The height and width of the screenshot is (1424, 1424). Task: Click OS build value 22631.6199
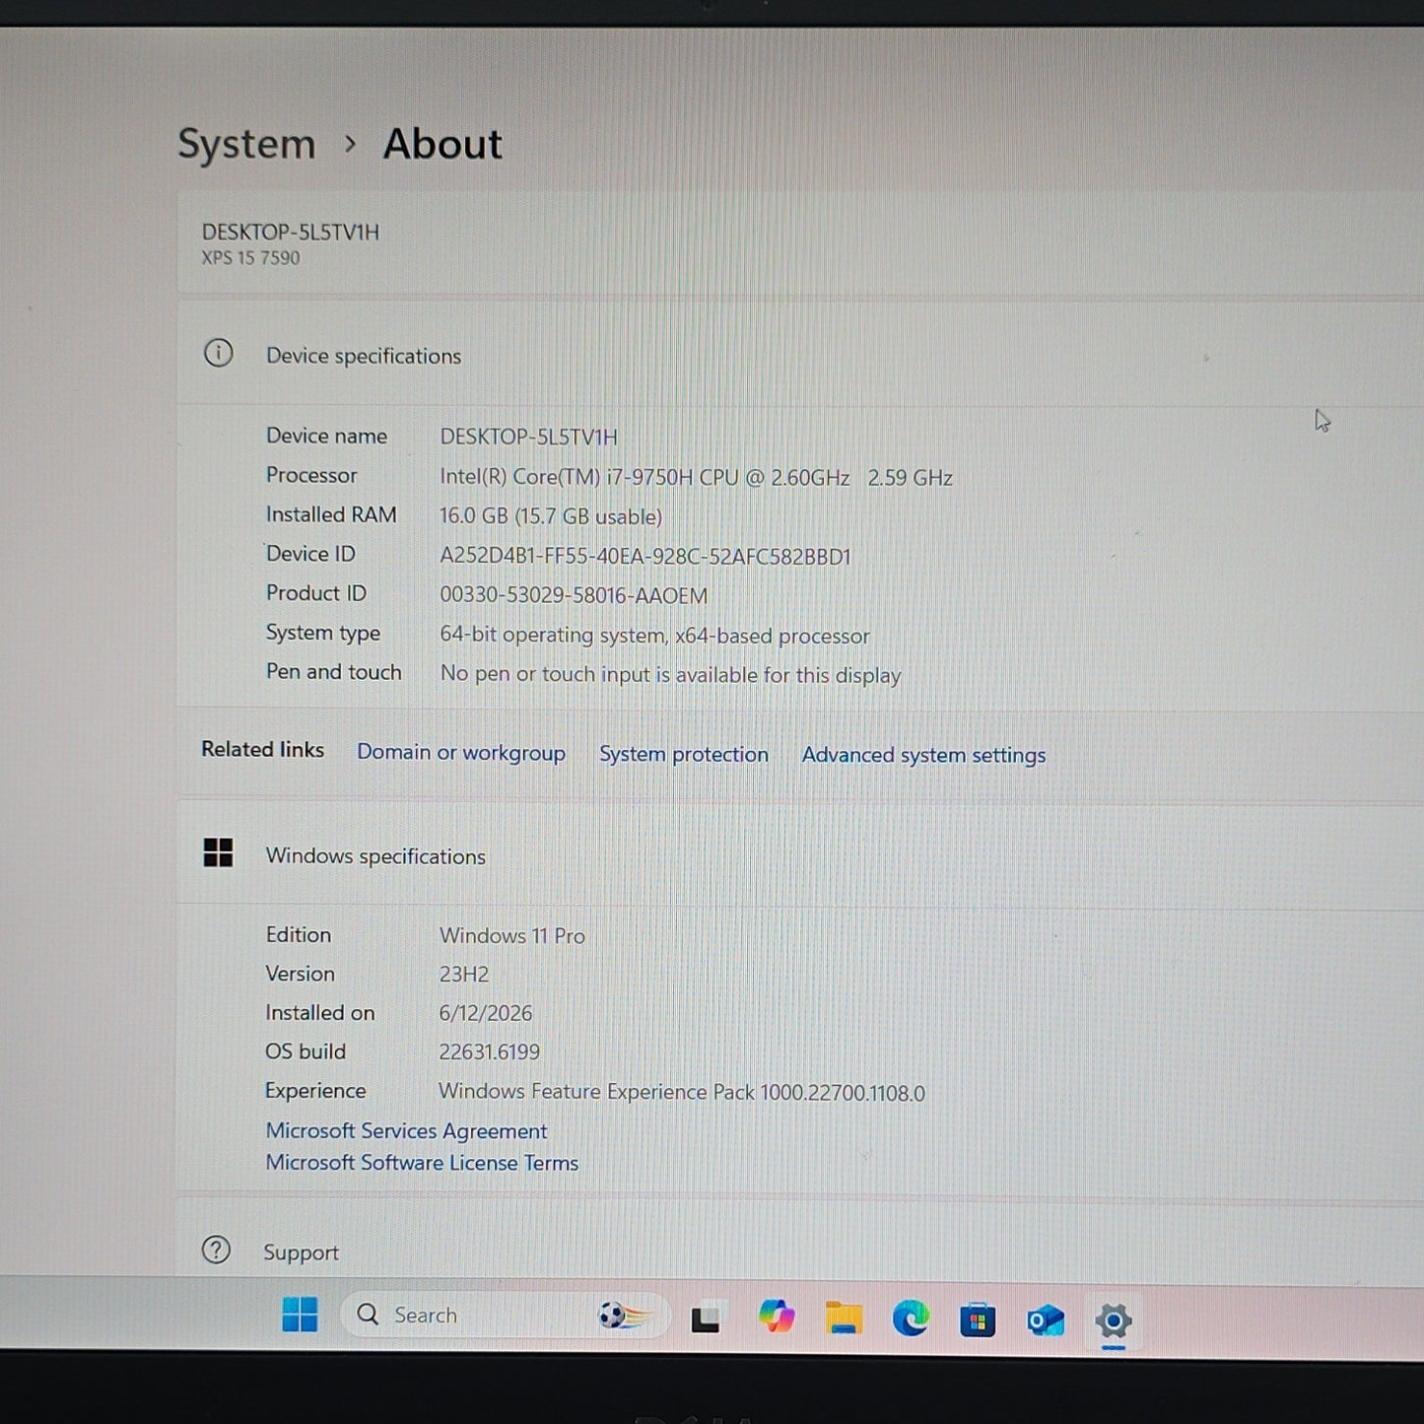(x=490, y=1052)
